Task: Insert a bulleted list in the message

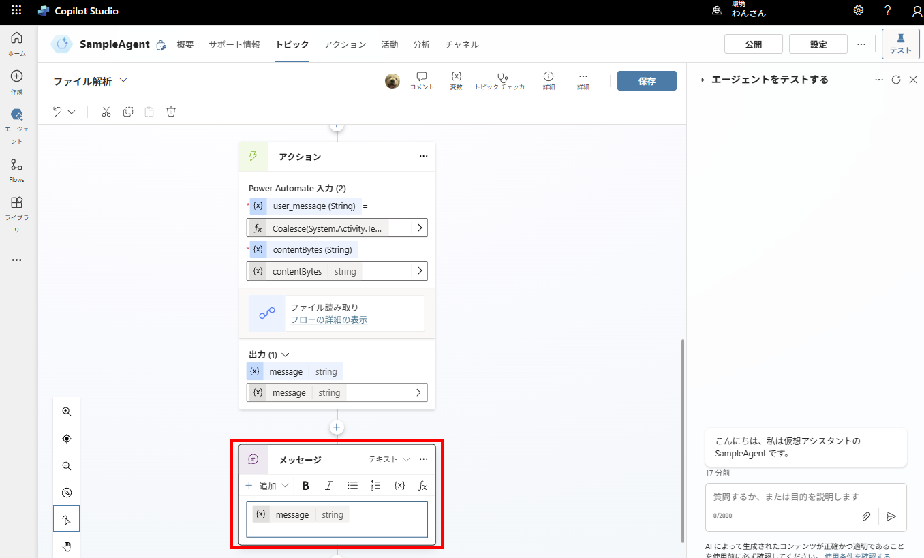Action: point(352,485)
